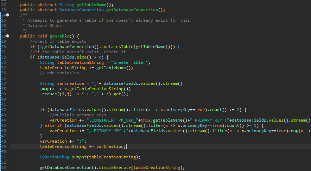The height and width of the screenshot is (171, 311).
Task: Click the CONSTRAINT PK_Gen_ string literal
Action: [x=112, y=120]
